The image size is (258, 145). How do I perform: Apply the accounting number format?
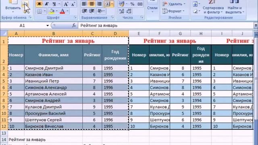click(122, 4)
